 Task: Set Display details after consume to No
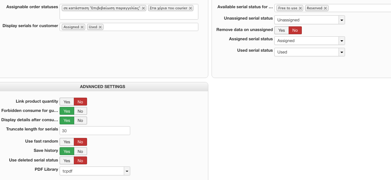pos(80,120)
